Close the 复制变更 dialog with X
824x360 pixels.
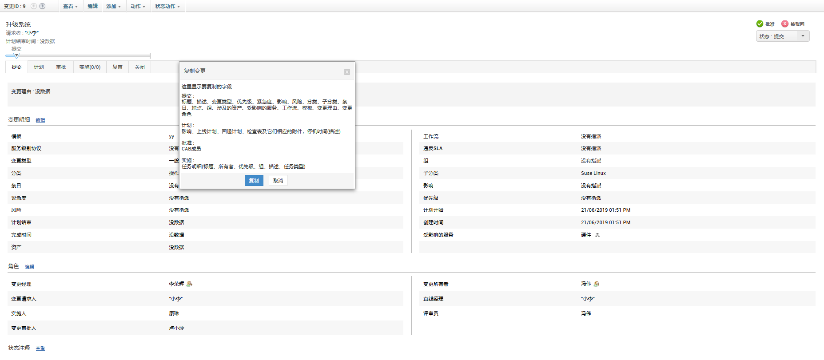tap(347, 72)
